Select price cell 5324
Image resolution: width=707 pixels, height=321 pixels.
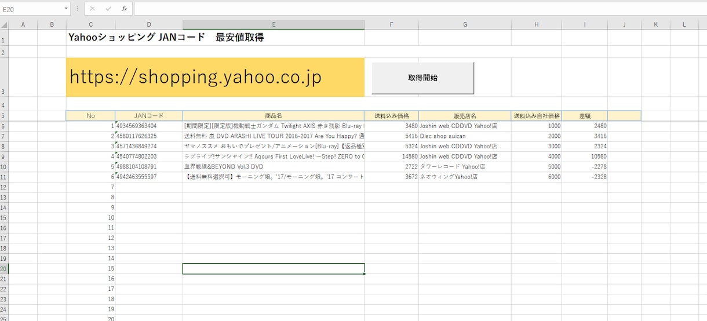[392, 146]
